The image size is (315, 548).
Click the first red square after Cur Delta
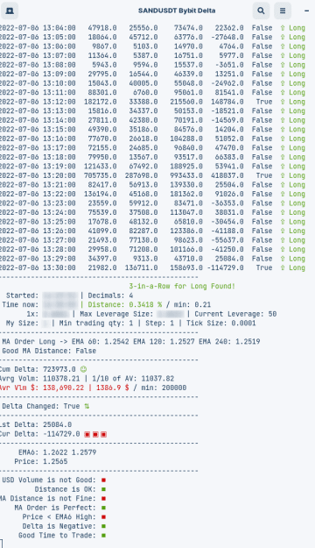(87, 434)
